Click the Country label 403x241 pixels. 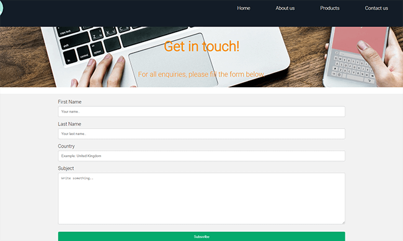(66, 146)
